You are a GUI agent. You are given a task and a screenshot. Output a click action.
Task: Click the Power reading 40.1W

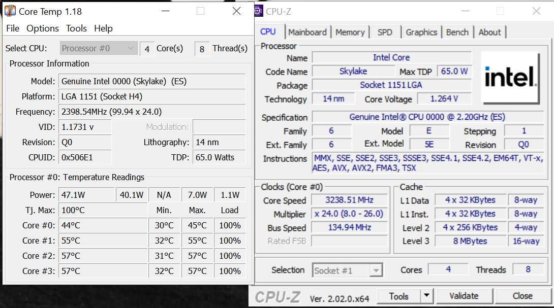click(x=132, y=195)
